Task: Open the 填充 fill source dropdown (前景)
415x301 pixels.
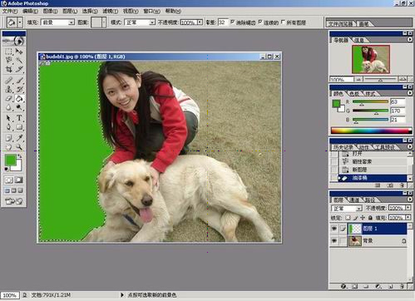Action: 58,22
